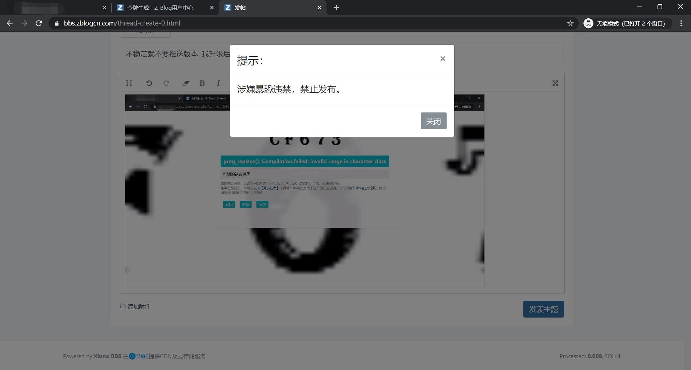This screenshot has width=691, height=370.
Task: Close the 令牌生成 browser tab
Action: pyautogui.click(x=212, y=8)
